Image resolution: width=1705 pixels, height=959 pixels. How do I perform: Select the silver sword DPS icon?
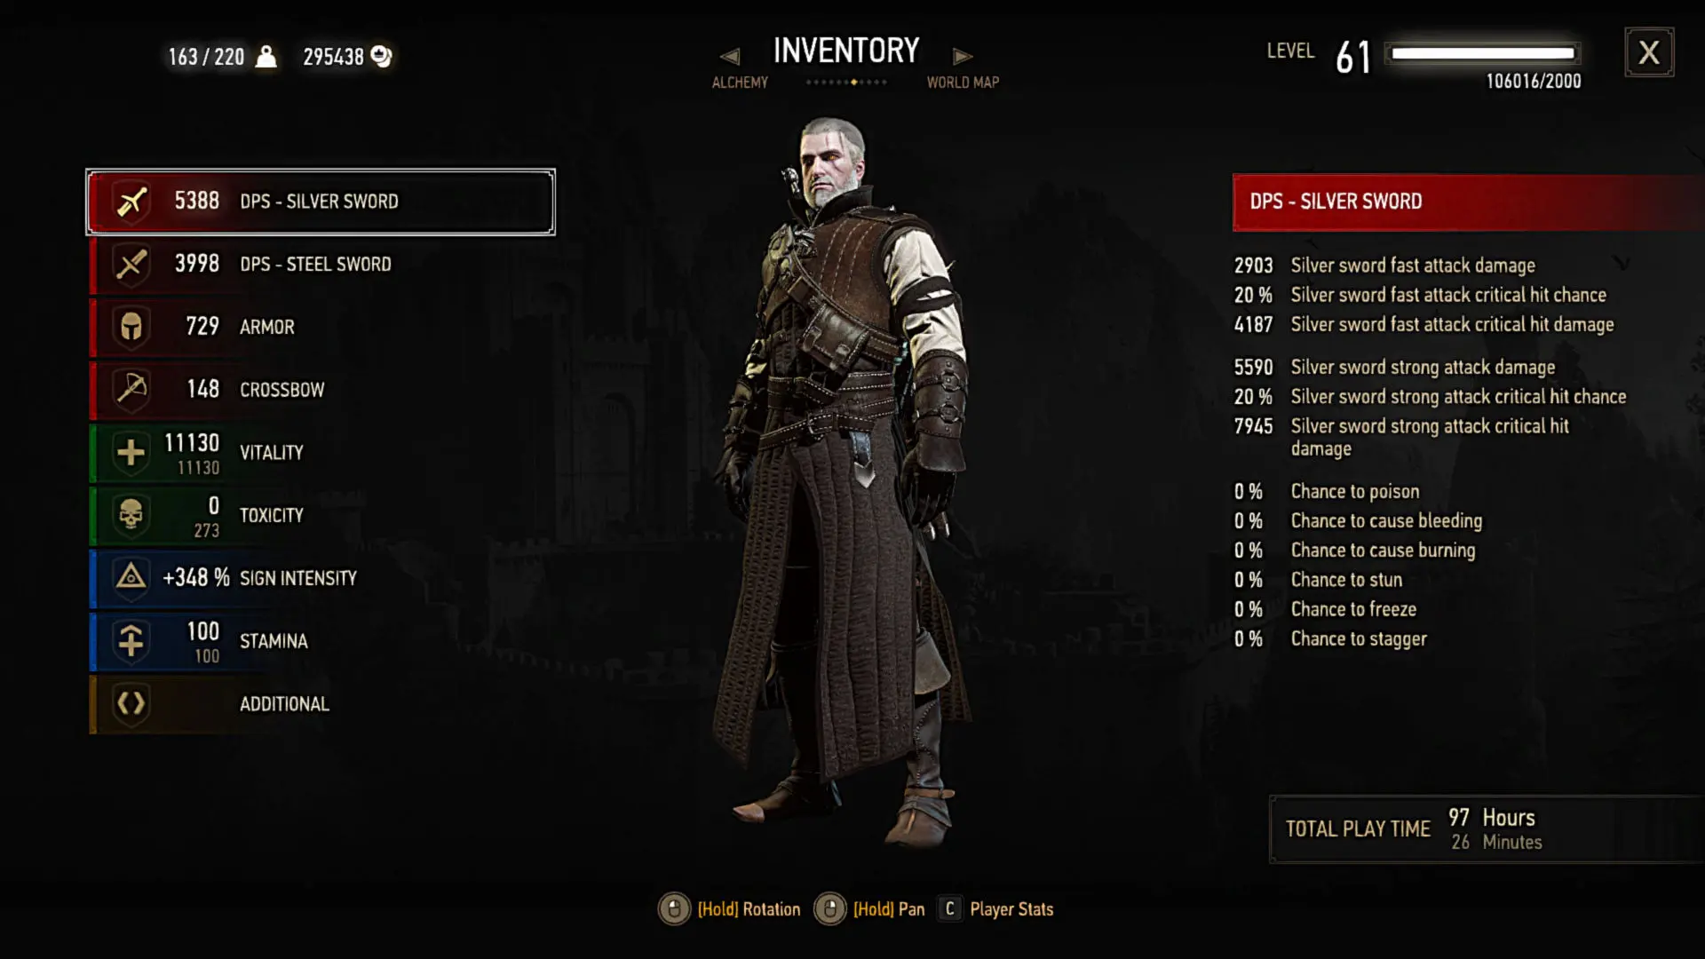(x=131, y=202)
